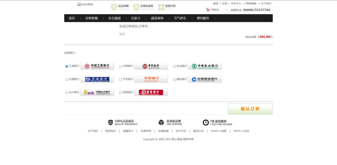This screenshot has height=165, width=337.
Task: Click the customer hotline phone icon
Action: [x=228, y=10]
